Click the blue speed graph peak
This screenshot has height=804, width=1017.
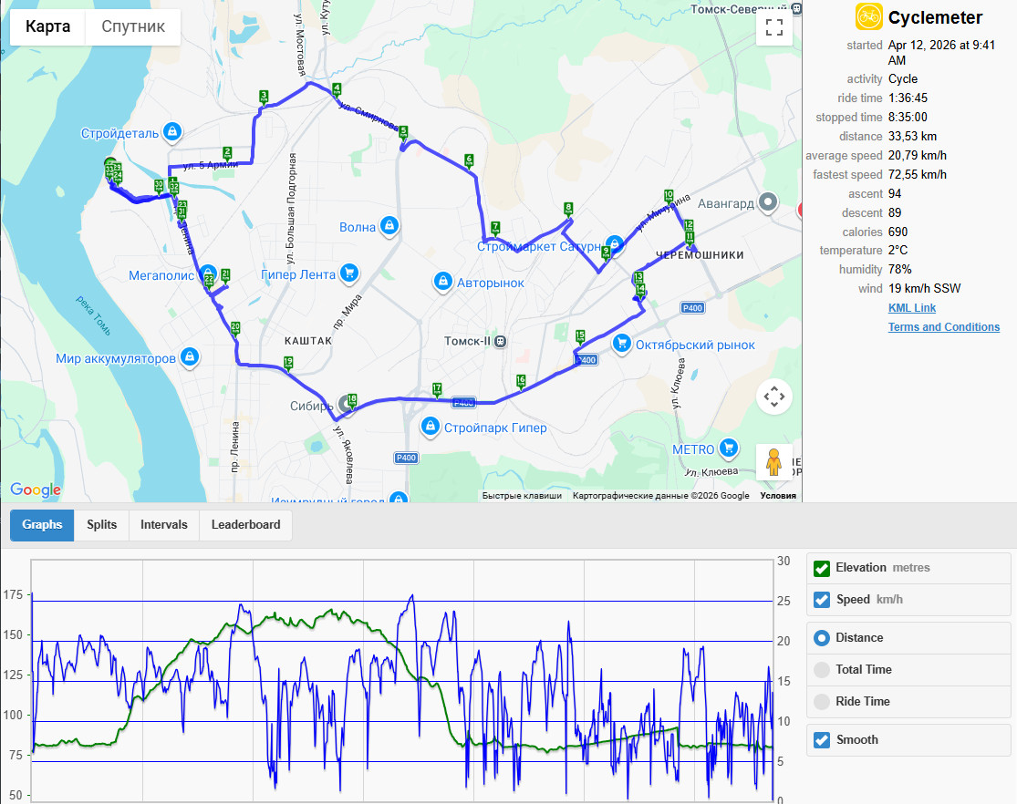pos(411,596)
